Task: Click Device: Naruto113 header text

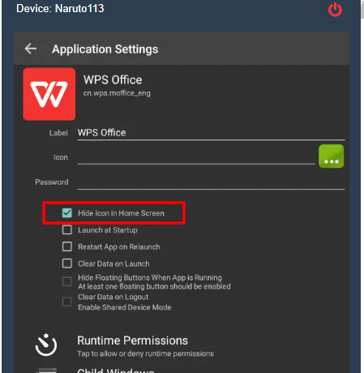Action: click(60, 8)
